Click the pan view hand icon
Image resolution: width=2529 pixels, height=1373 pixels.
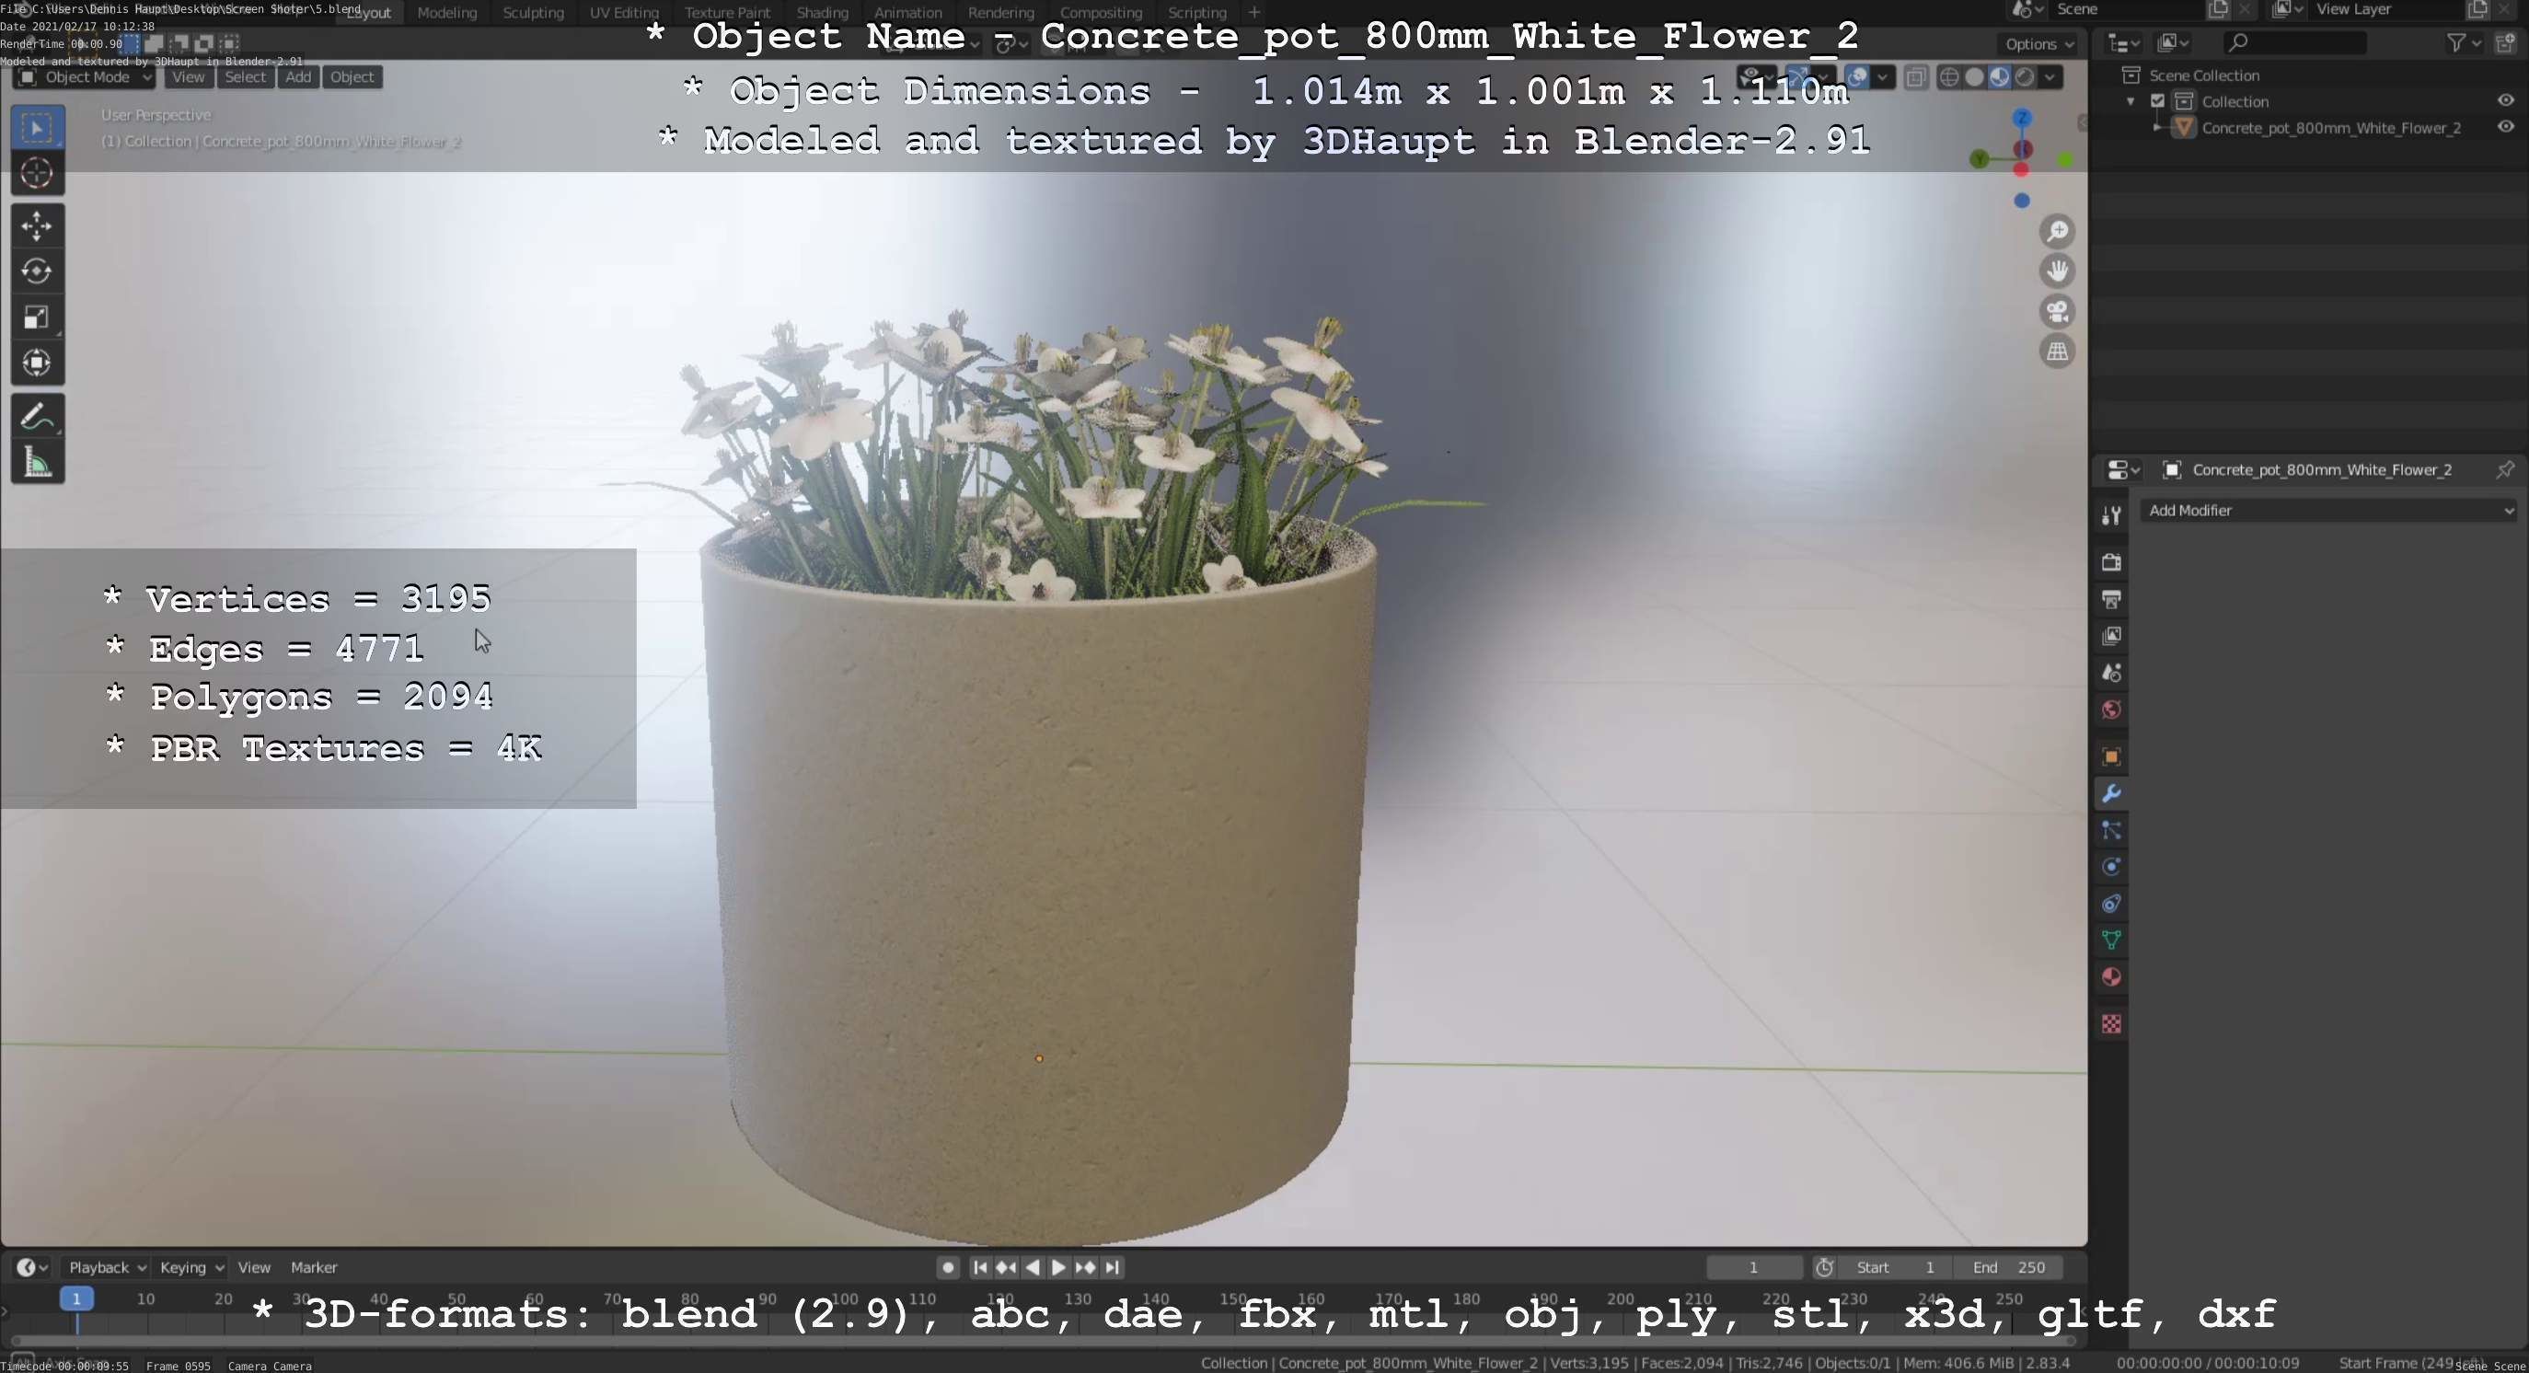(x=2058, y=271)
